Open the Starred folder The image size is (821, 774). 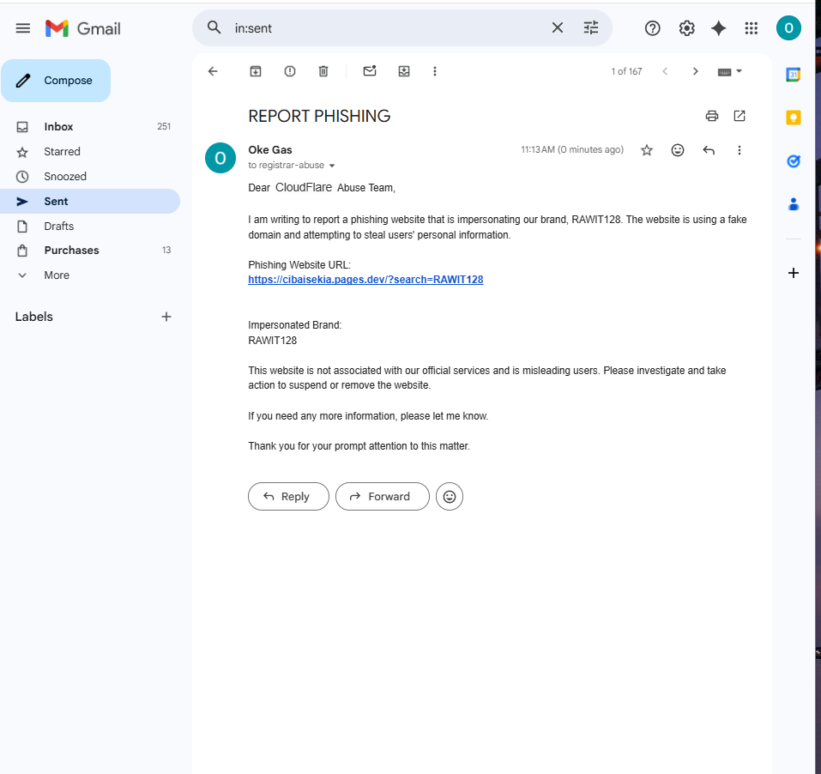(x=90, y=152)
